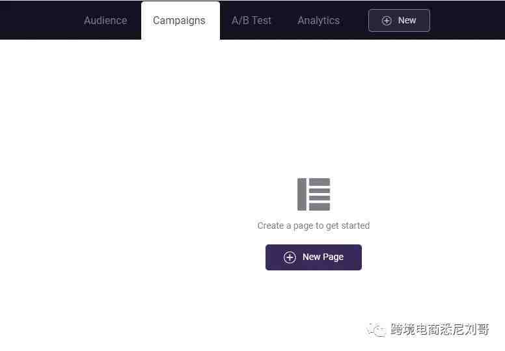
Task: Click the New Page button
Action: tap(314, 257)
